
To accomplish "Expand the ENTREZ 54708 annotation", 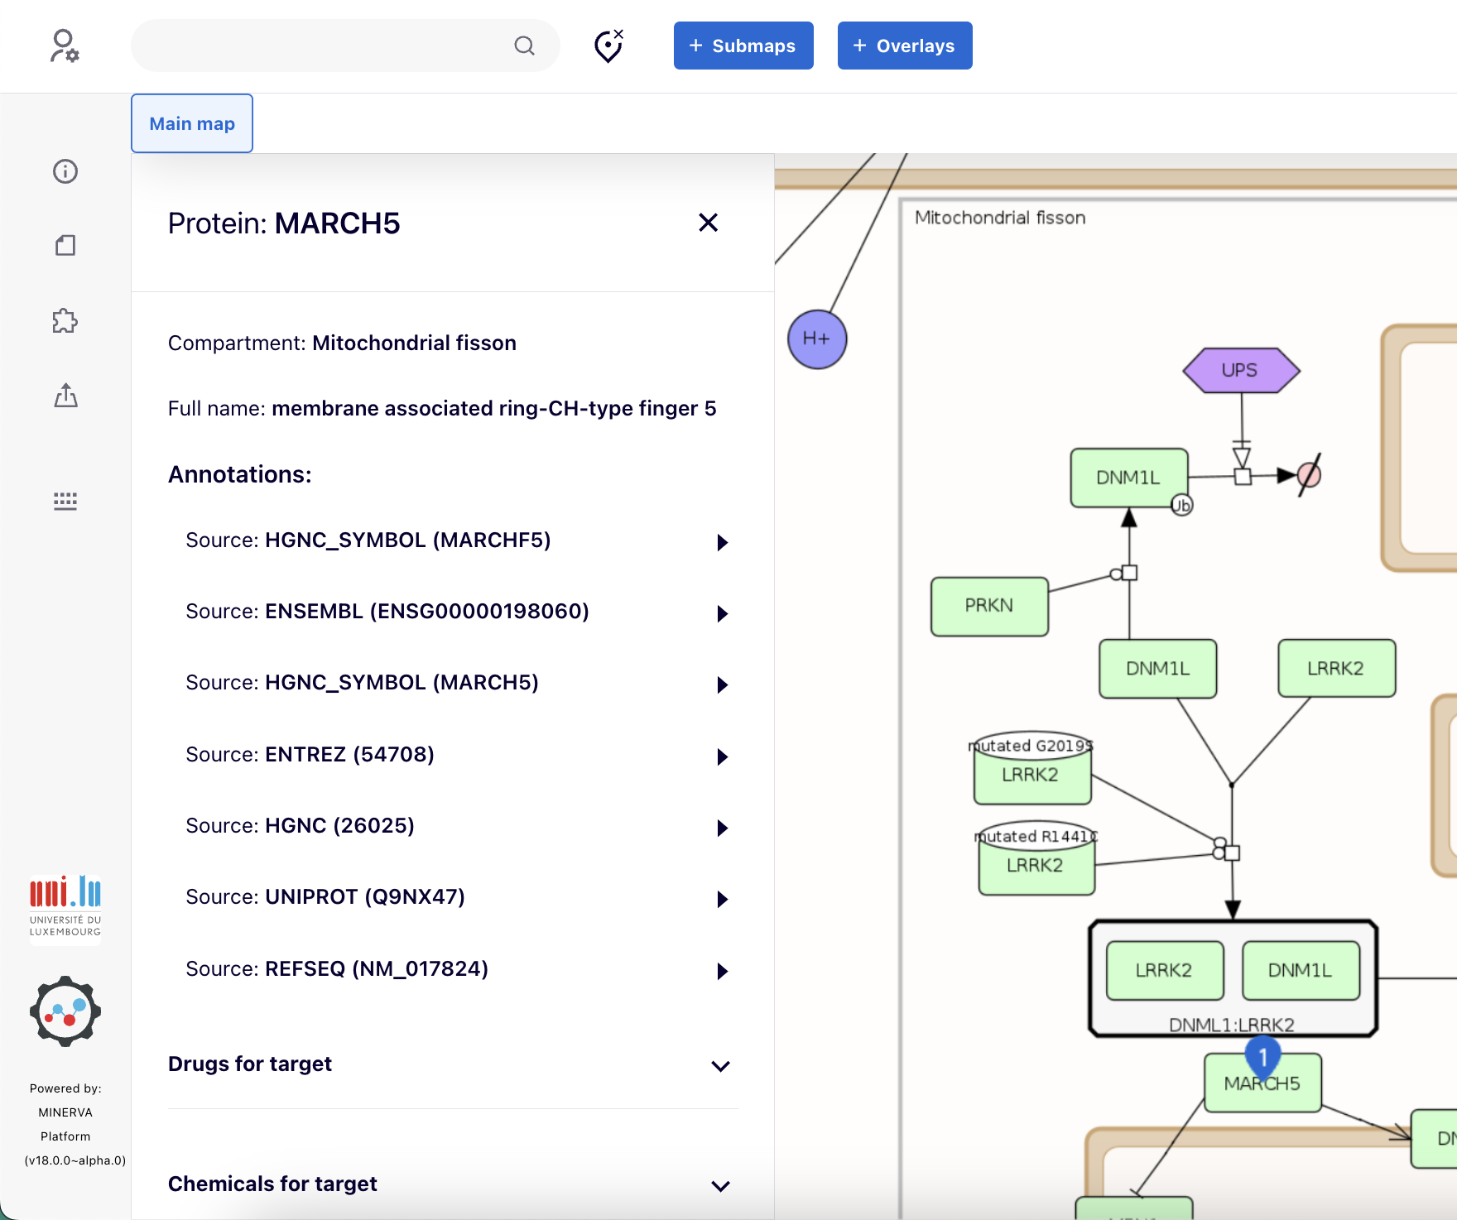I will pos(722,756).
